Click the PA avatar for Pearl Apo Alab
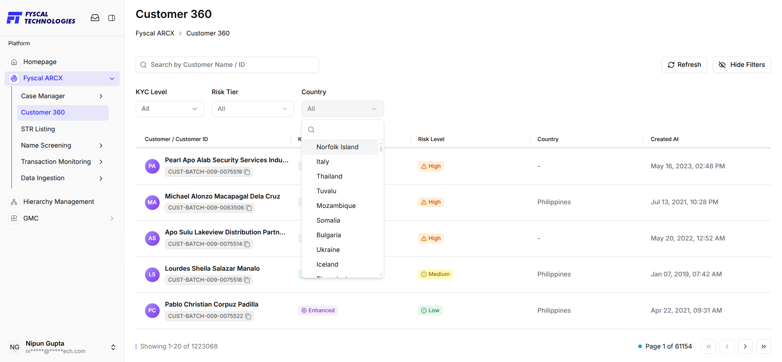The height and width of the screenshot is (362, 782). 152,166
